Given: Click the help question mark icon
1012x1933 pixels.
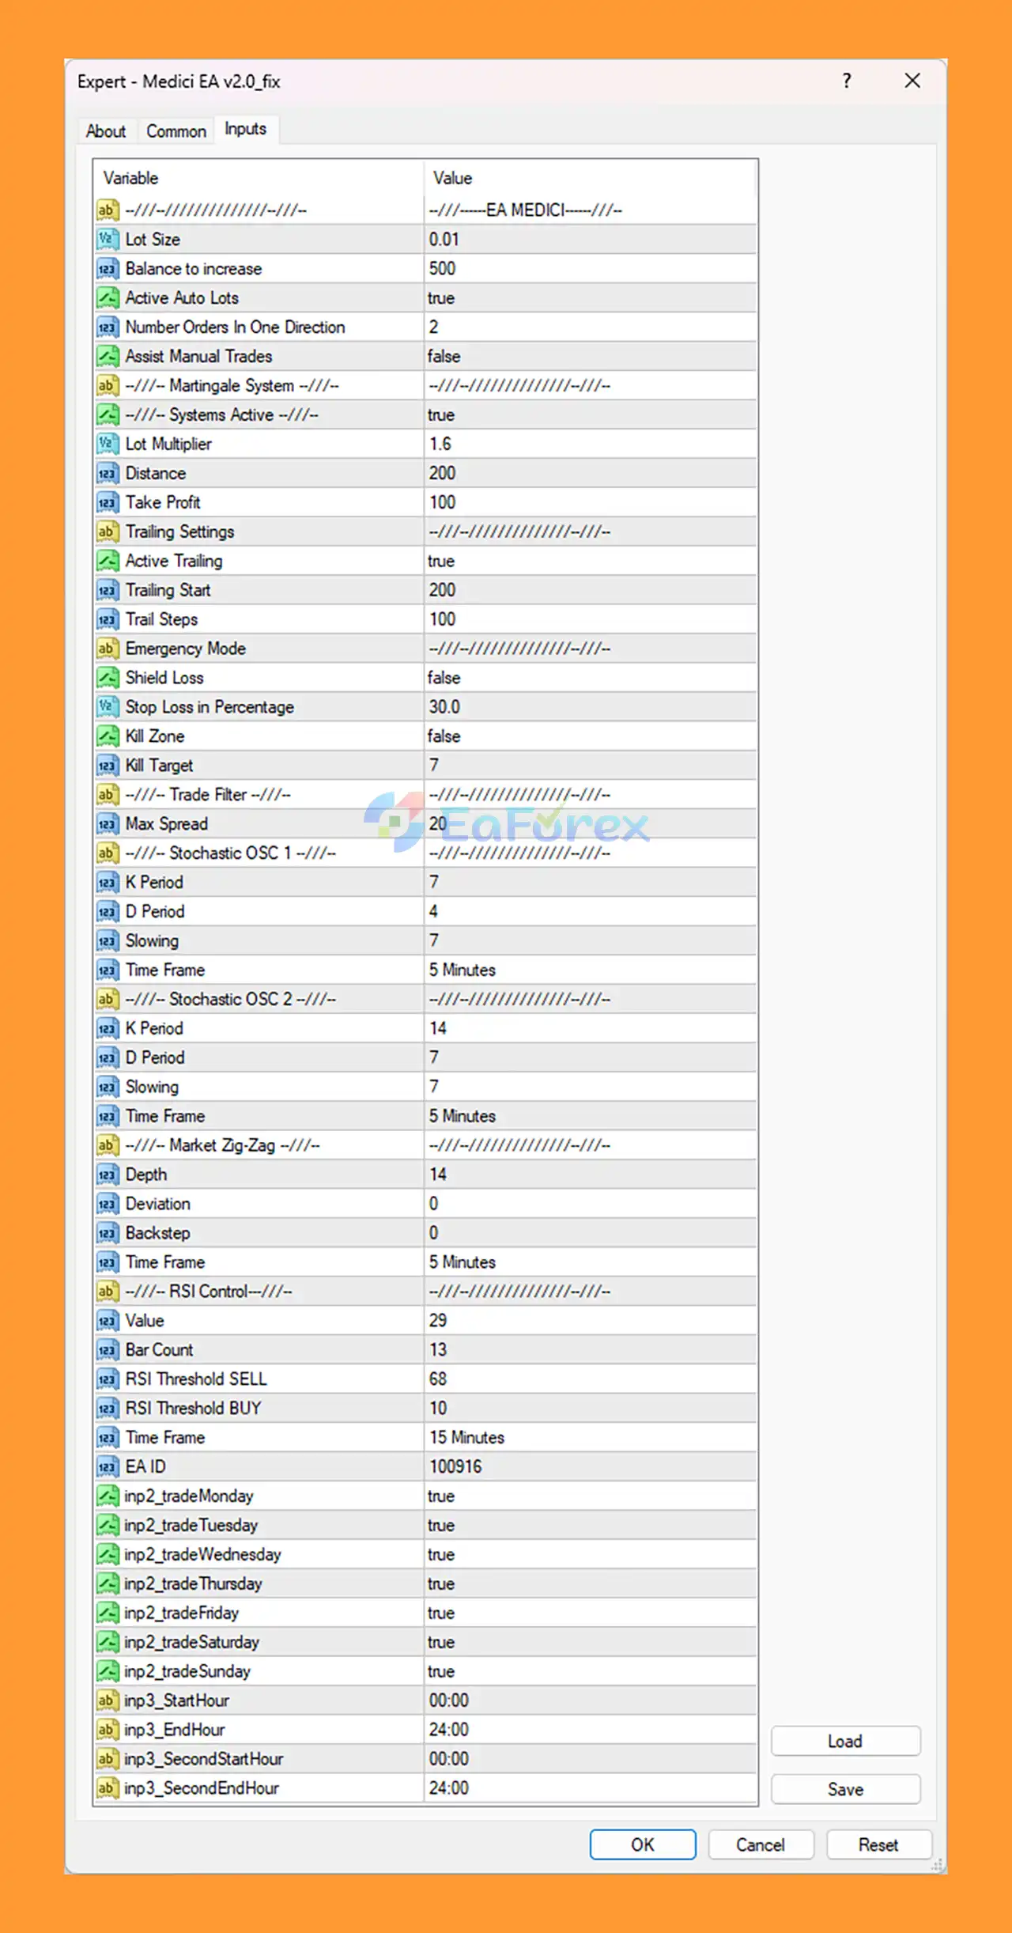Looking at the screenshot, I should 847,81.
